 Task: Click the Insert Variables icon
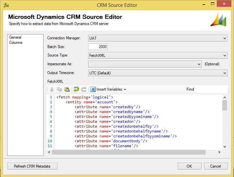93,89
